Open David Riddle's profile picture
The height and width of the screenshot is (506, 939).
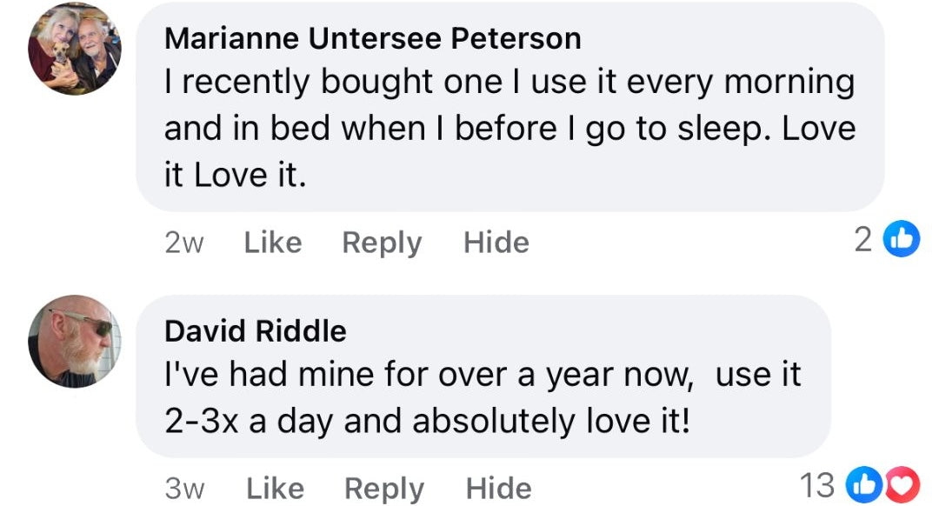(x=75, y=340)
